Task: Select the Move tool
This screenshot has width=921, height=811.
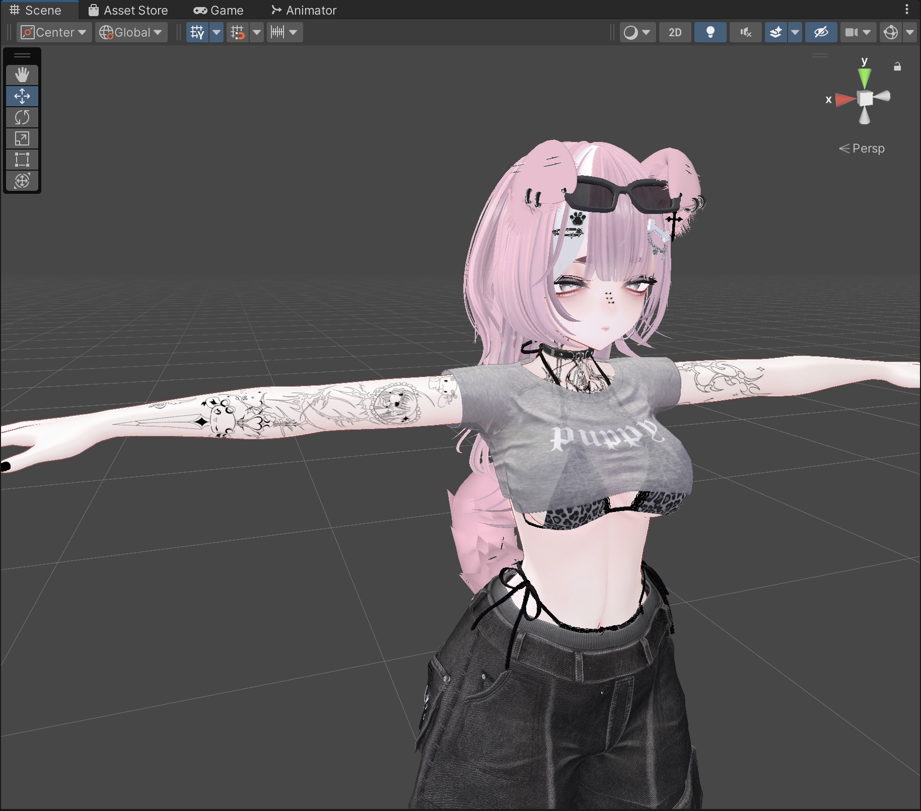Action: [22, 96]
